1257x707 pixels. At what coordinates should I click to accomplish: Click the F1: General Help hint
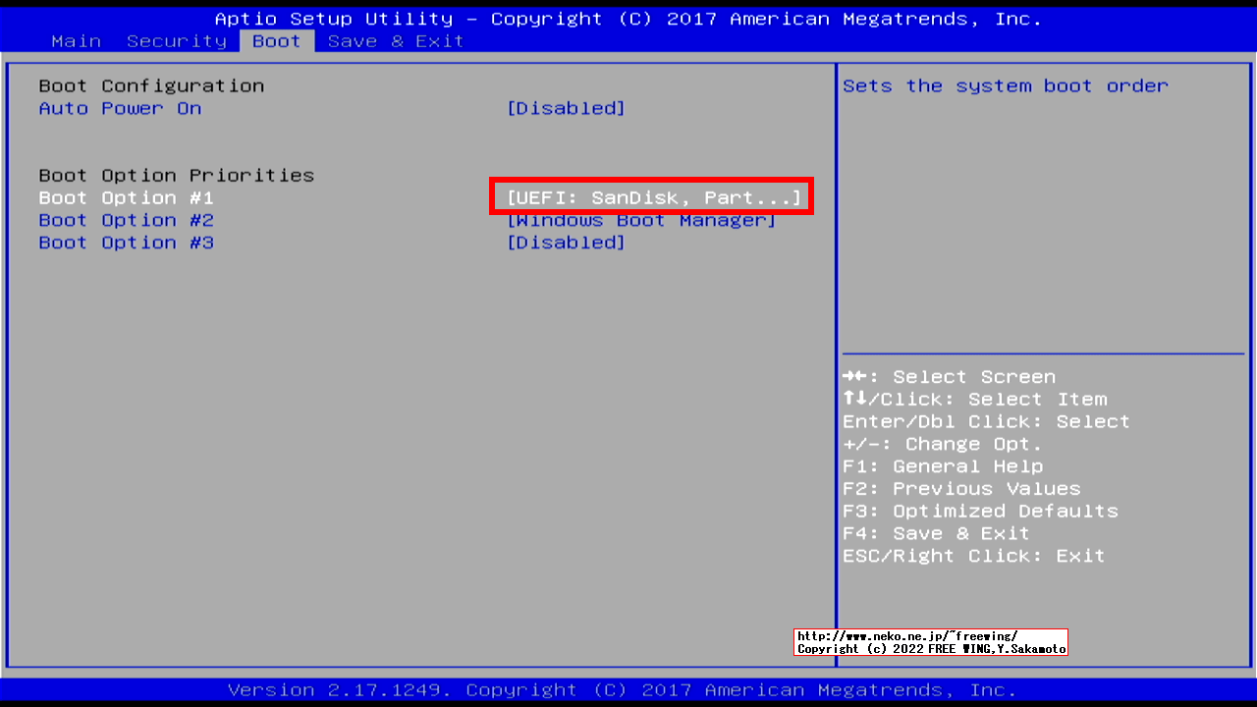click(943, 467)
